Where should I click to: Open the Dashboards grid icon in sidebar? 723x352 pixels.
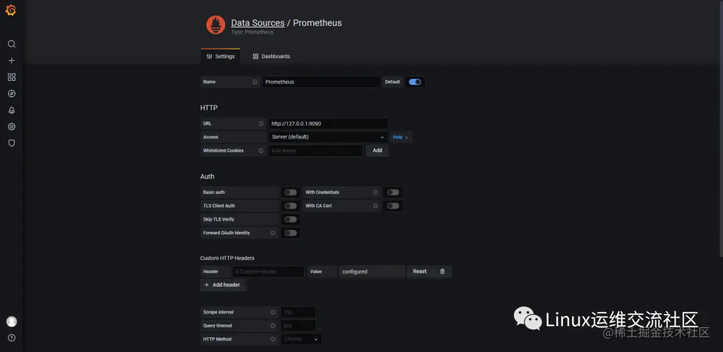[12, 77]
